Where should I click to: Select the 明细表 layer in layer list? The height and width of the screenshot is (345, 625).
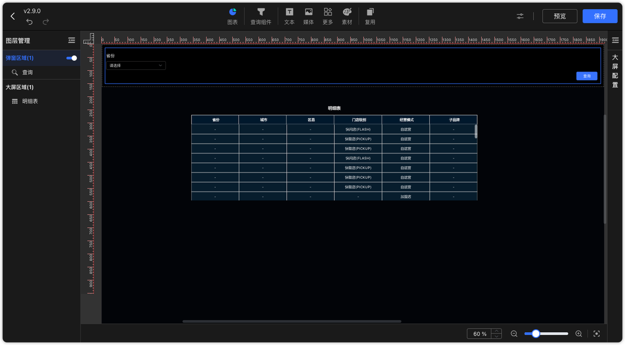(x=29, y=101)
